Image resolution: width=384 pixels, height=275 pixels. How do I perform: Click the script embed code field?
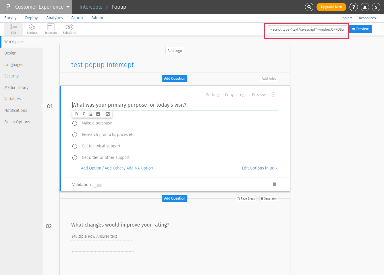point(307,29)
